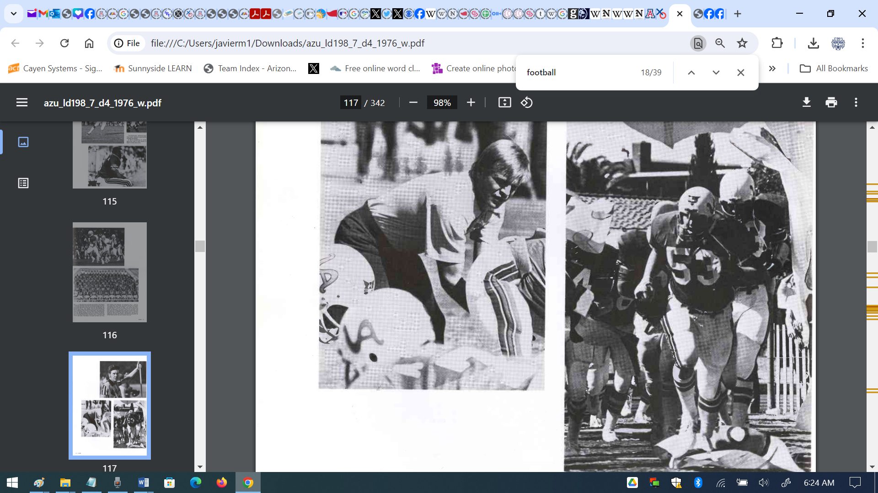Bookmark this page with star icon

(x=742, y=43)
